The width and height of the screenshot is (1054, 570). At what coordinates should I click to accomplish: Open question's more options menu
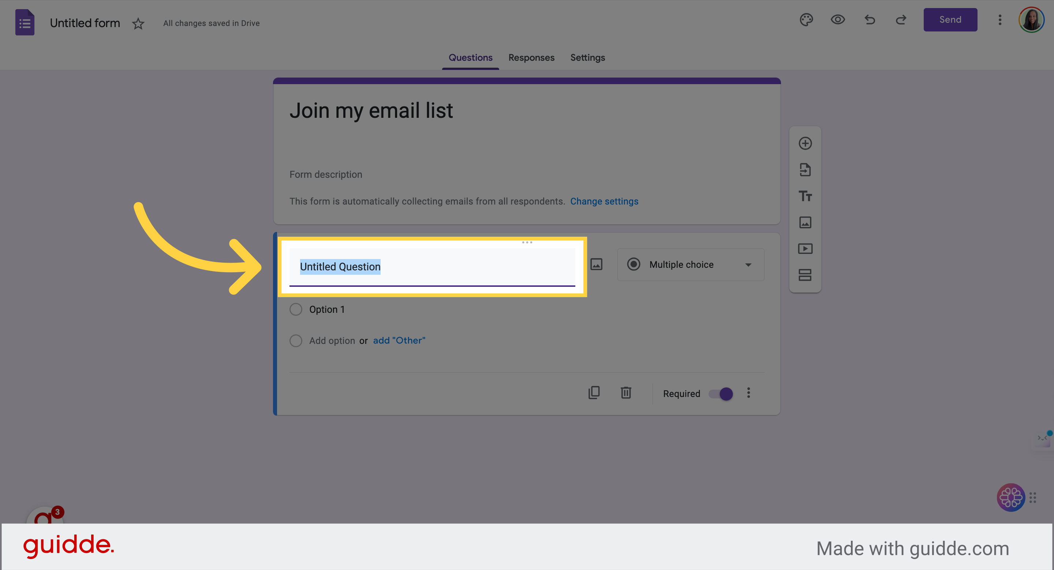pyautogui.click(x=748, y=393)
